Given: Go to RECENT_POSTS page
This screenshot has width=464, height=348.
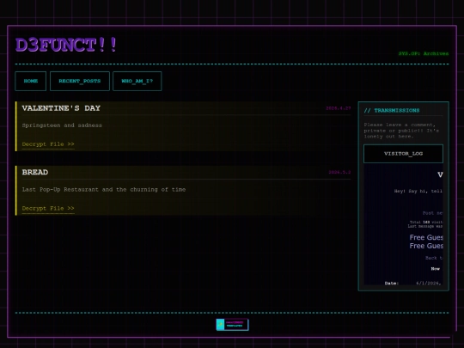Looking at the screenshot, I should 80,81.
